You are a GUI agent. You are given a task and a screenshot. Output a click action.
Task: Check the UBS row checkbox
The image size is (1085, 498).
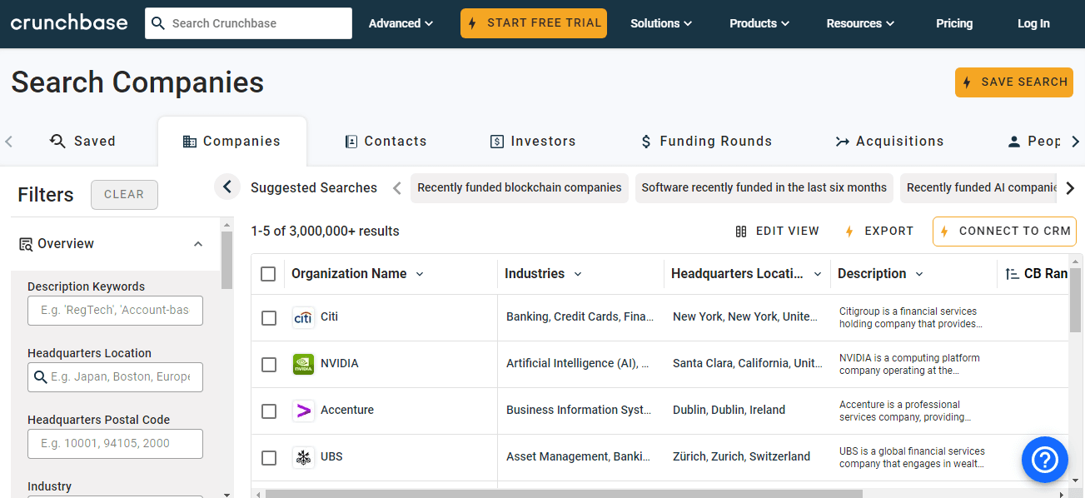point(269,458)
